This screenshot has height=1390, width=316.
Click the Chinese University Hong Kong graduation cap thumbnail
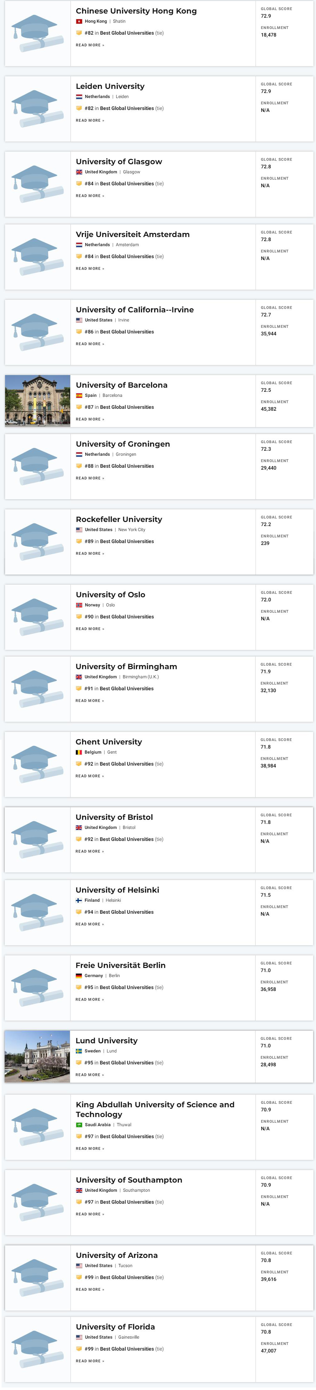click(37, 33)
